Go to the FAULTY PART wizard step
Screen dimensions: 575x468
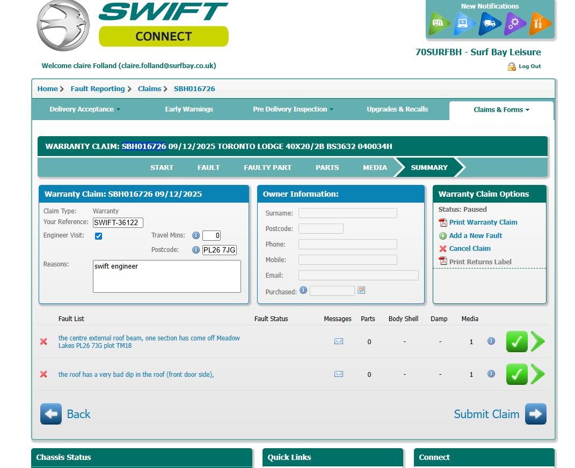coord(267,167)
